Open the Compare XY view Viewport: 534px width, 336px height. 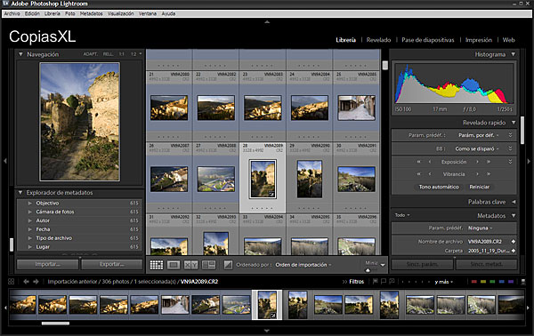click(190, 265)
